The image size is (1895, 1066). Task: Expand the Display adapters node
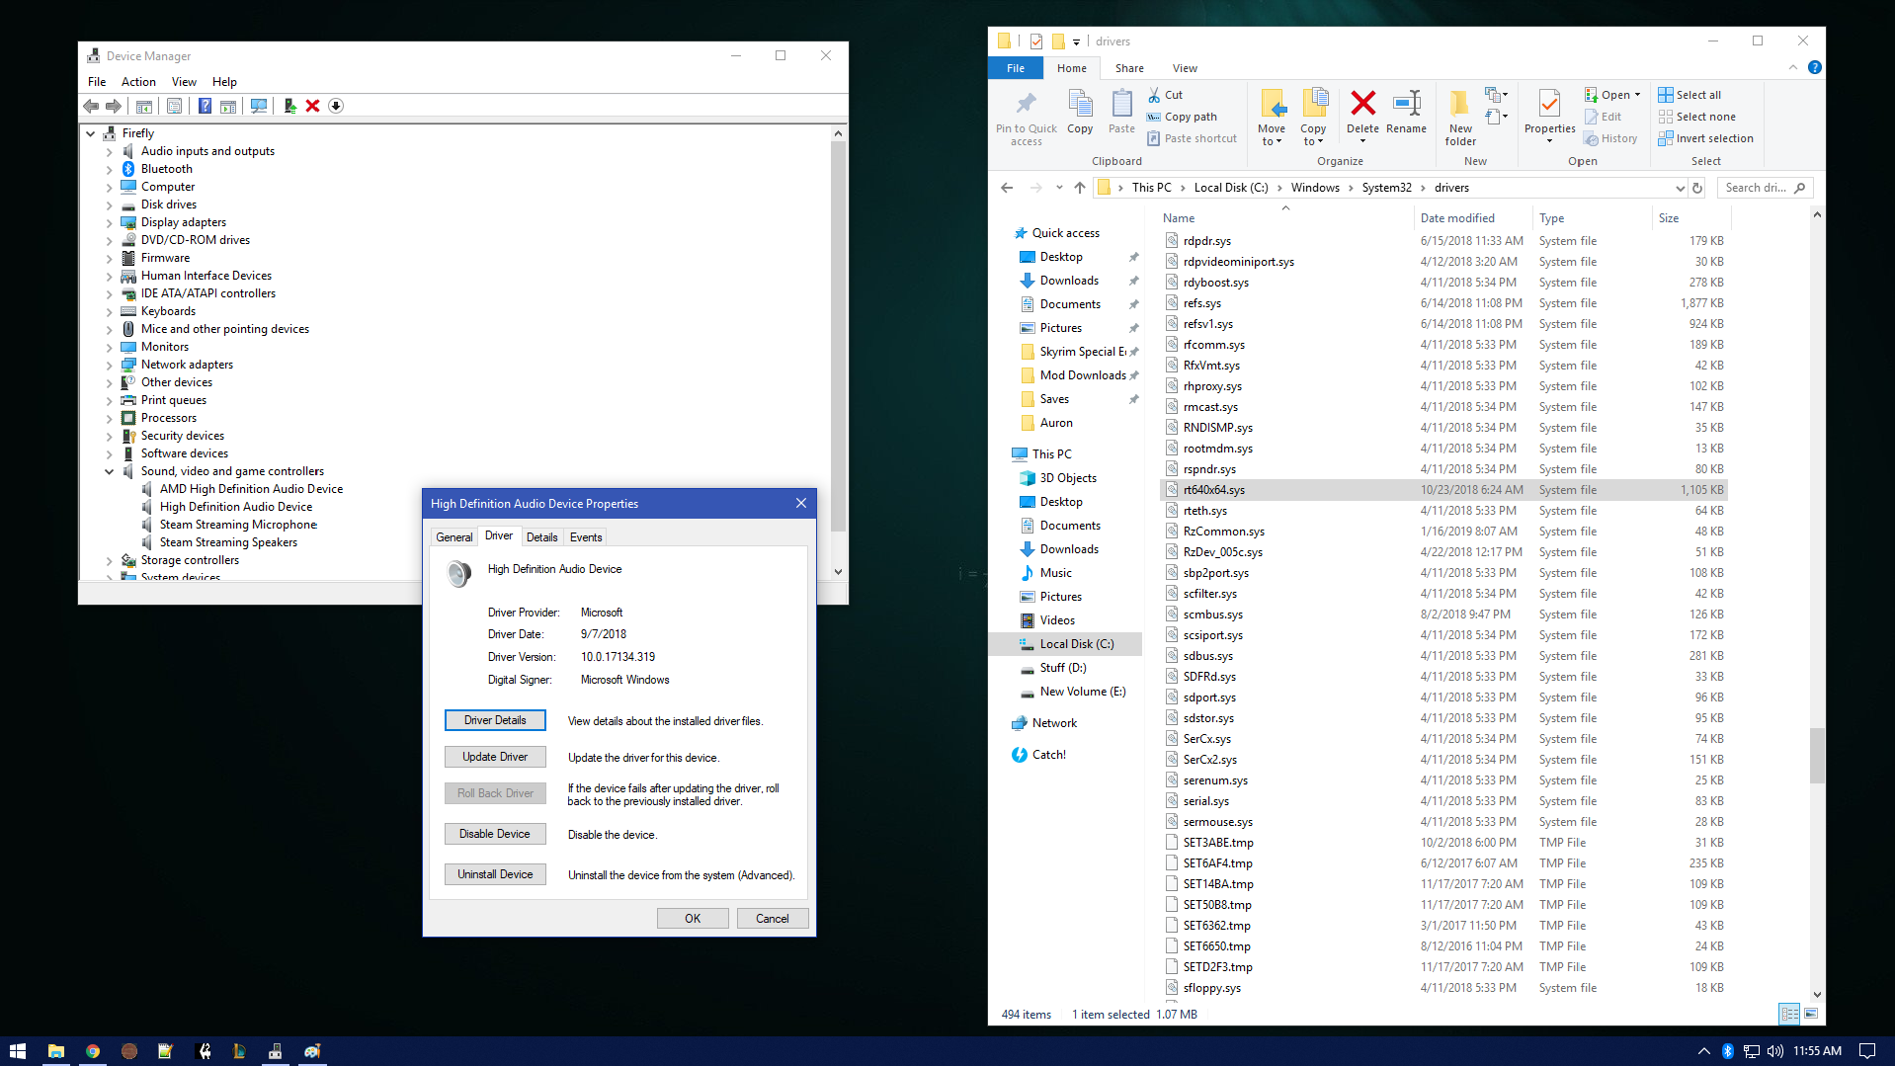[110, 223]
